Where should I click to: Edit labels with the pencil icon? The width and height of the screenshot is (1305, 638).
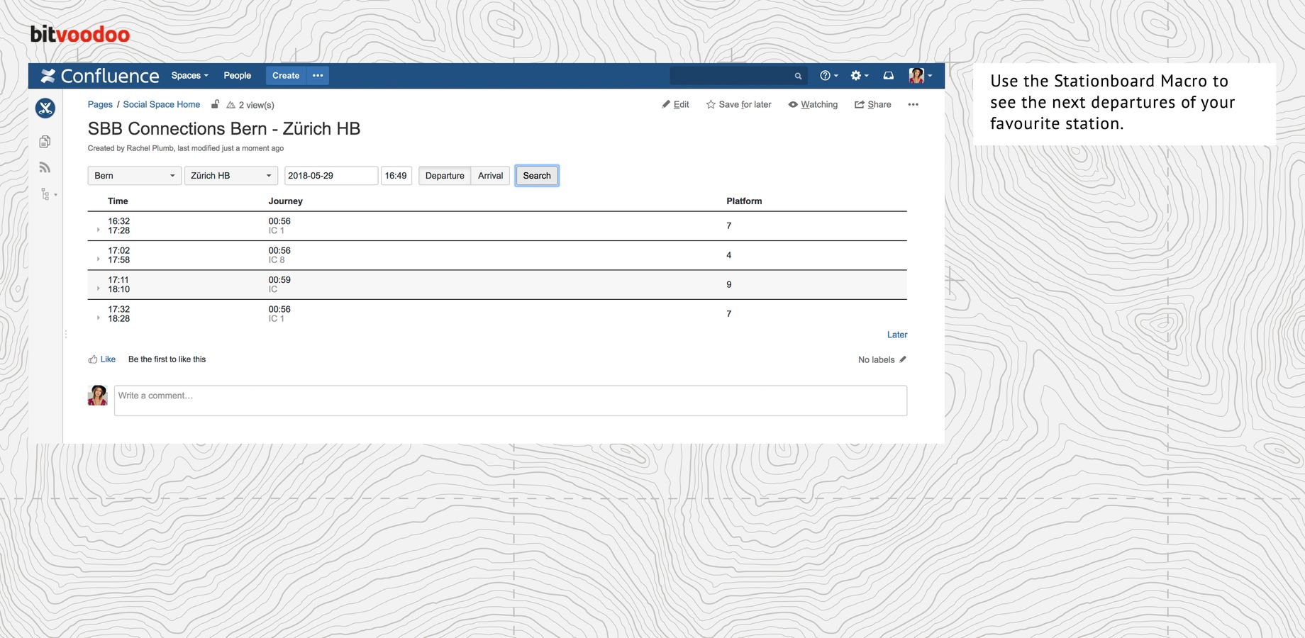pyautogui.click(x=903, y=359)
